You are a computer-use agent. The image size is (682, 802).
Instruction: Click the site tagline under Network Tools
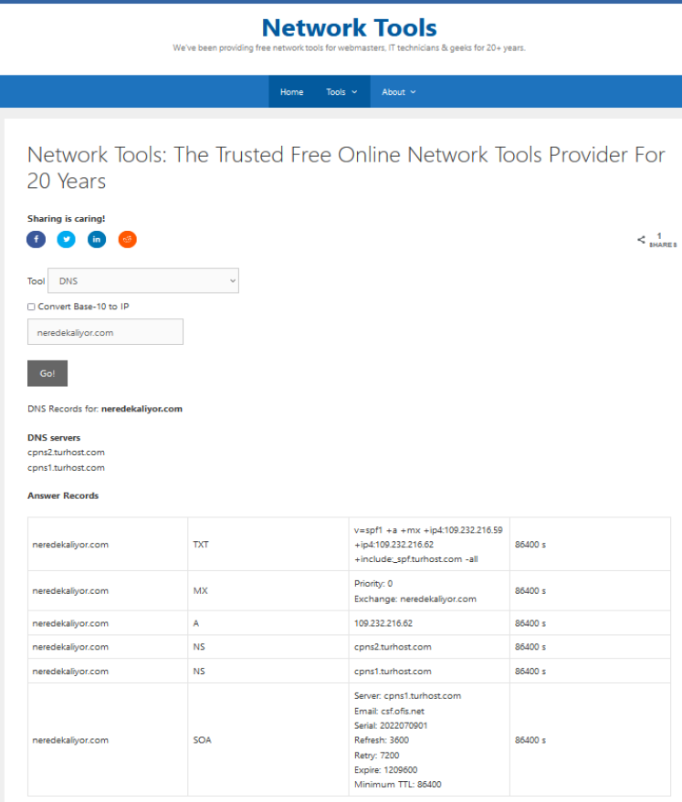pyautogui.click(x=349, y=48)
